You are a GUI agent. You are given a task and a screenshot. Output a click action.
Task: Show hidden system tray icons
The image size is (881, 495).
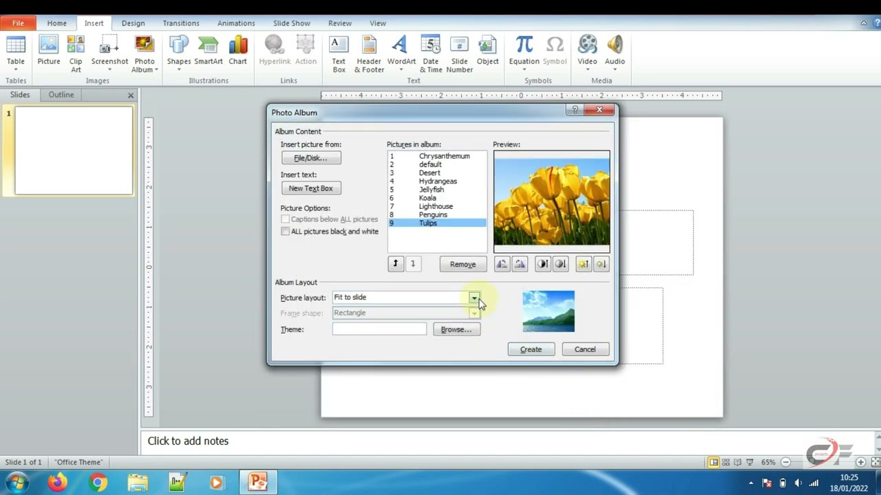pos(752,483)
